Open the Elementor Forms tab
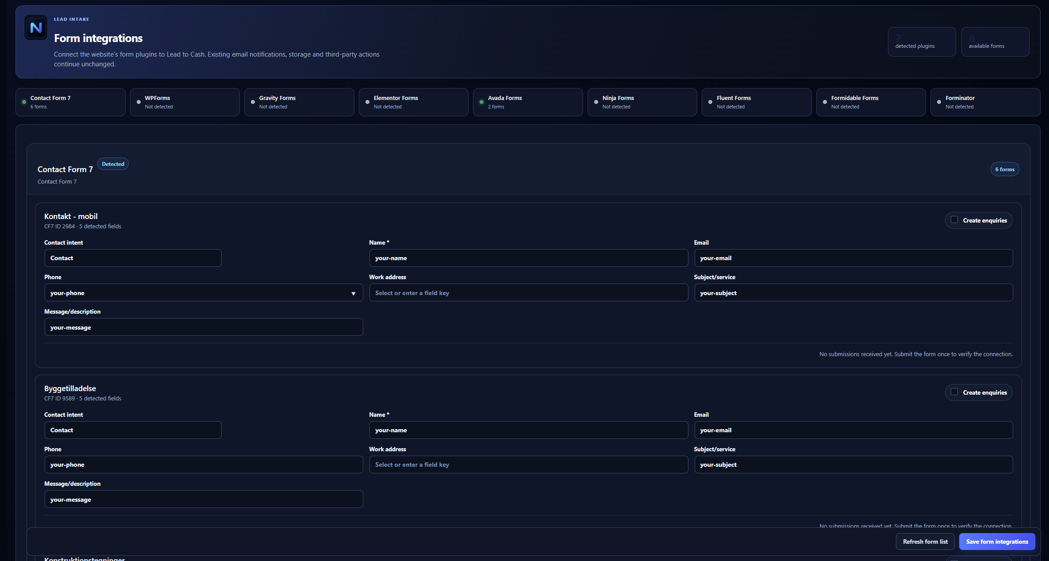 414,102
